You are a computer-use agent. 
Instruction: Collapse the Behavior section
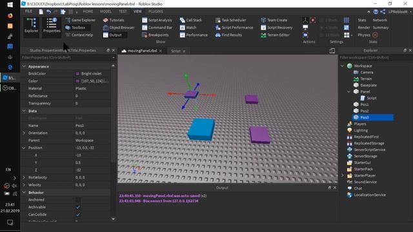point(24,192)
